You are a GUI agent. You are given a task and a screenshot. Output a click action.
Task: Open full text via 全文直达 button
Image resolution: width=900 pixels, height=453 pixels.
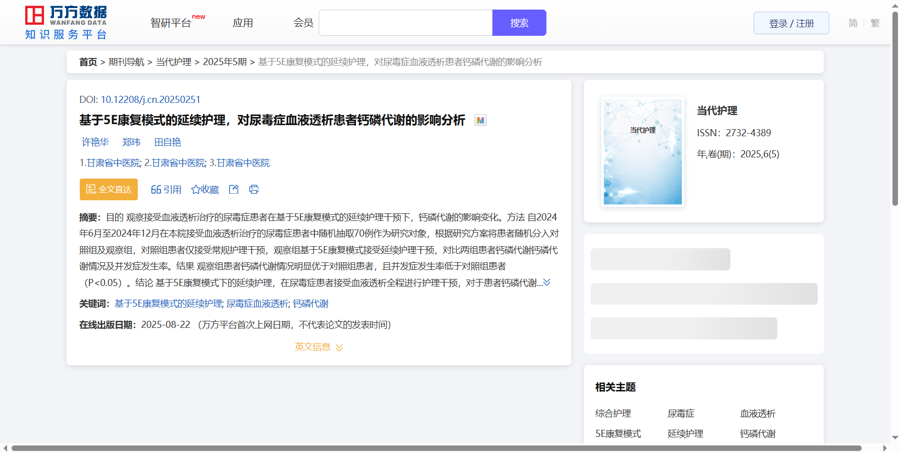click(109, 189)
